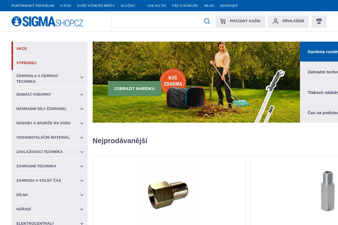
Task: Select the Gardena banner tab
Action: 319,52
